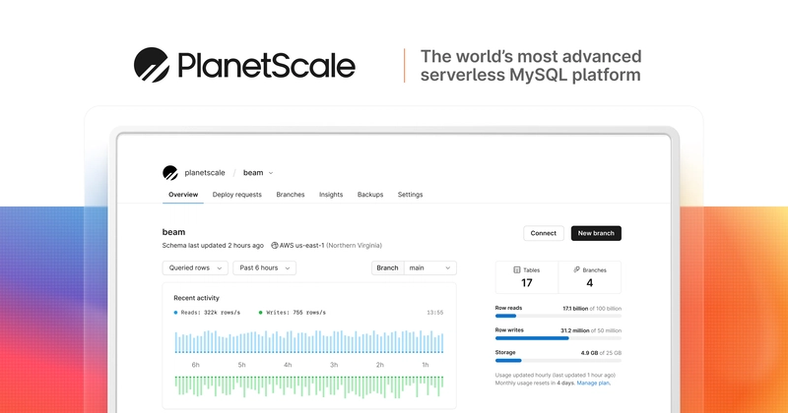Click the Branches icon above the 4

coord(576,270)
